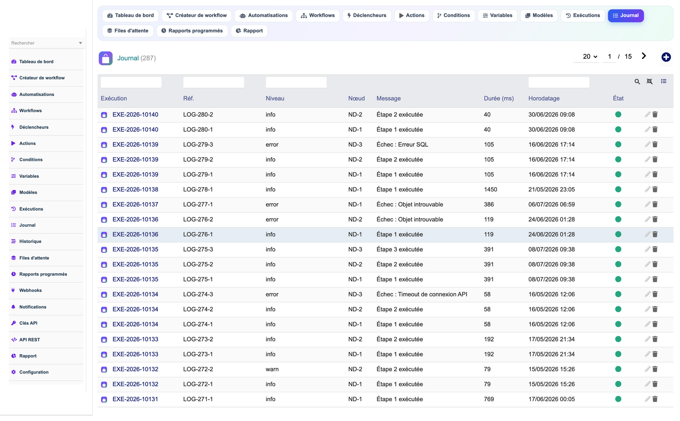Viewport: 680px width, 421px height.
Task: Click the message 'Échec : Timeout de connexion API'
Action: [422, 294]
